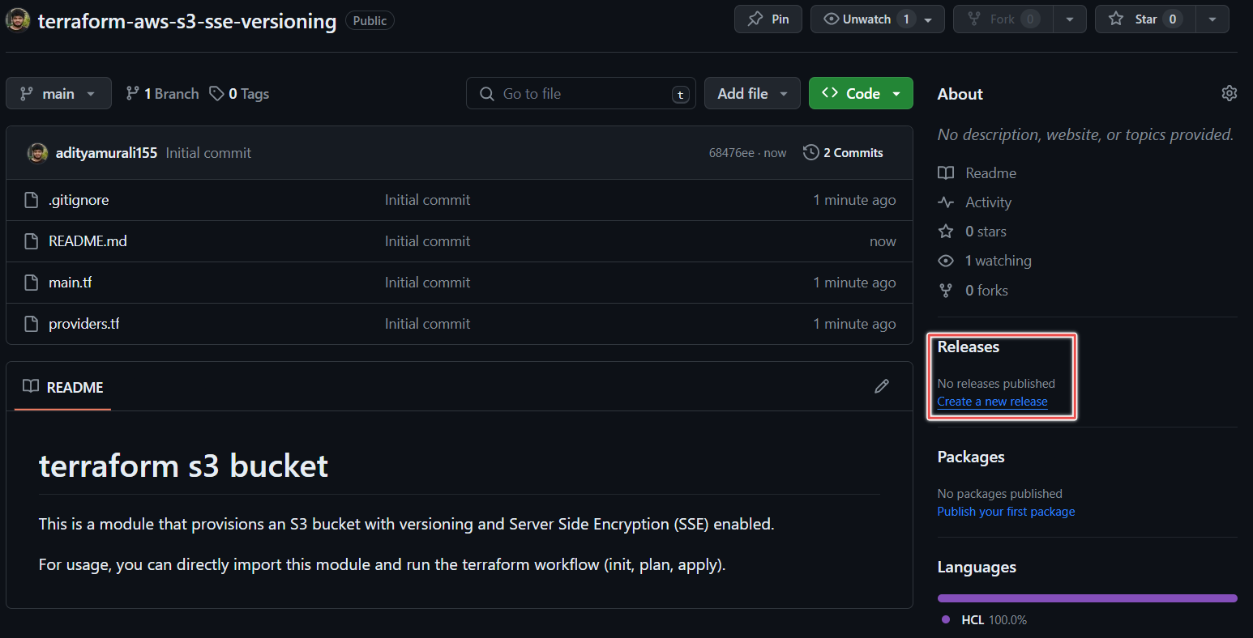Star this repository
1253x638 pixels.
(x=1145, y=19)
